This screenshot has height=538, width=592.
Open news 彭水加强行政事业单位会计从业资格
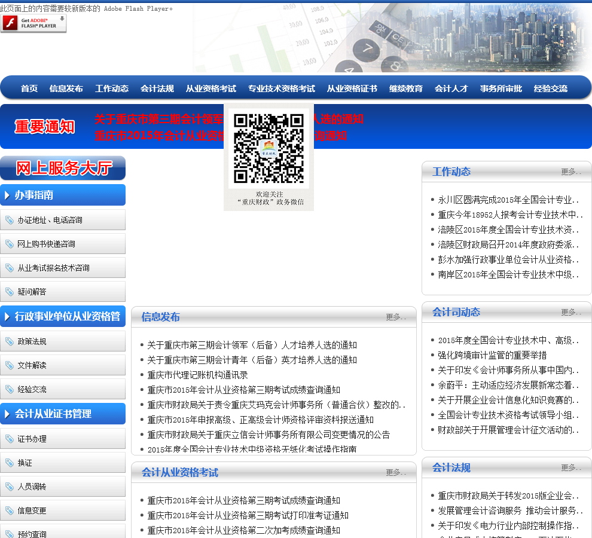(508, 260)
